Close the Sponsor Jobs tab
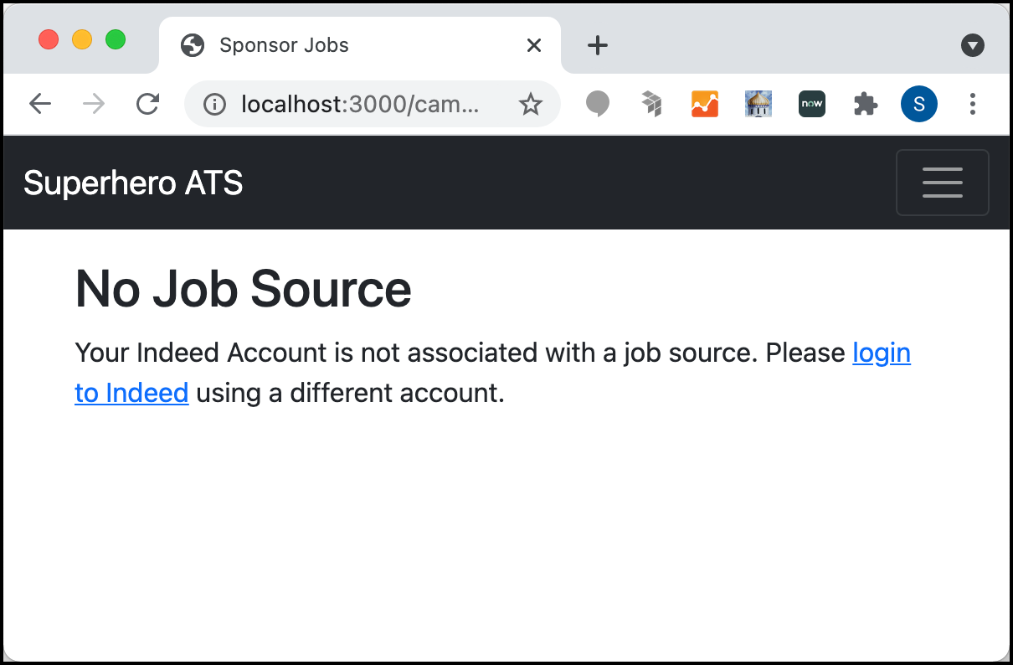Viewport: 1013px width, 665px height. (x=533, y=45)
